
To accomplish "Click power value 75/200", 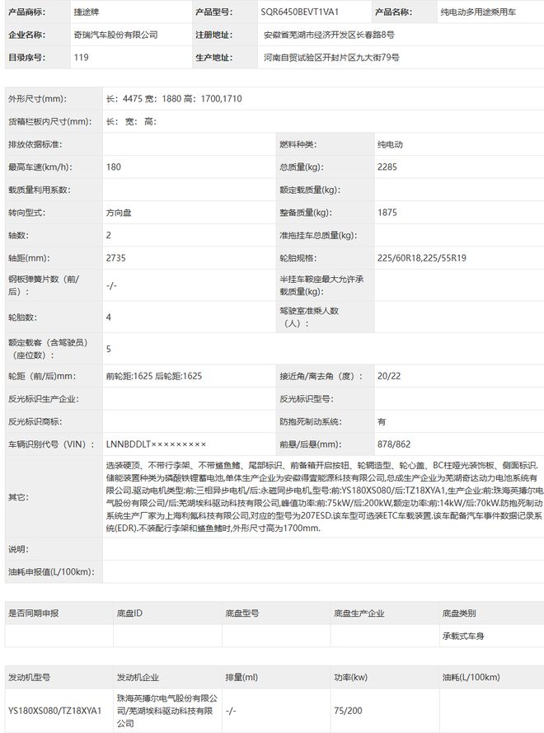I will [348, 711].
